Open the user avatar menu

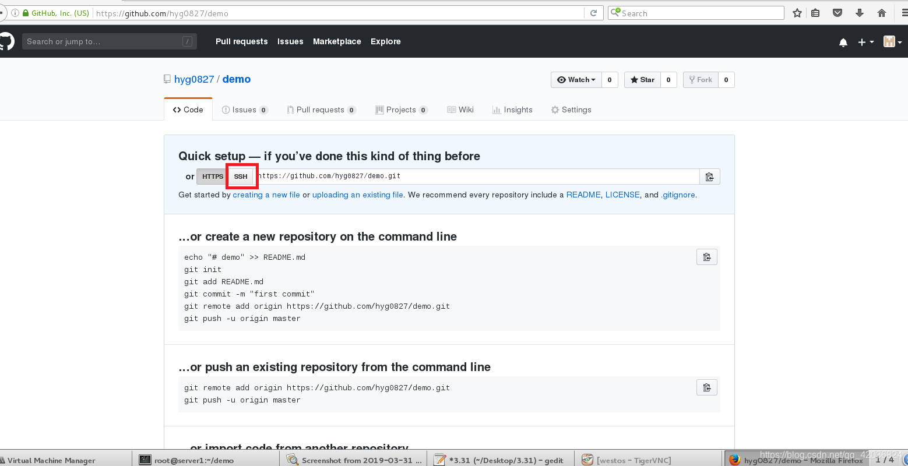[x=892, y=41]
